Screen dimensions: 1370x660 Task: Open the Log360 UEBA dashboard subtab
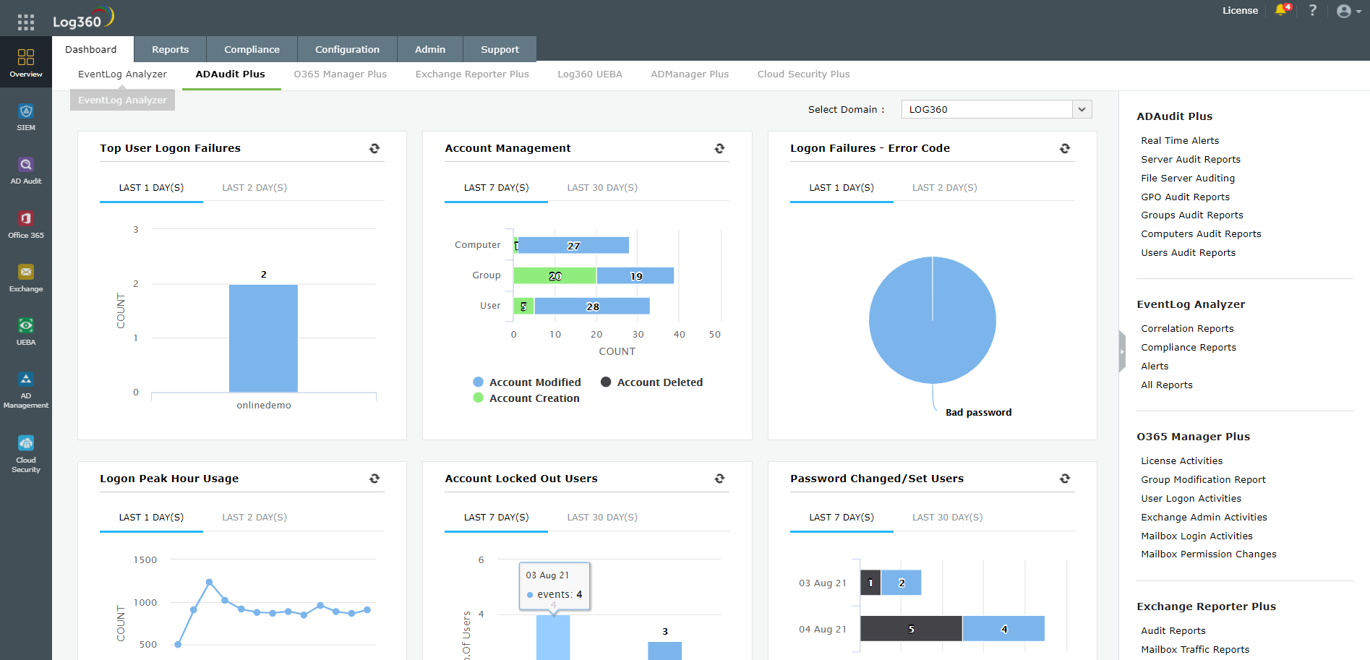(590, 74)
